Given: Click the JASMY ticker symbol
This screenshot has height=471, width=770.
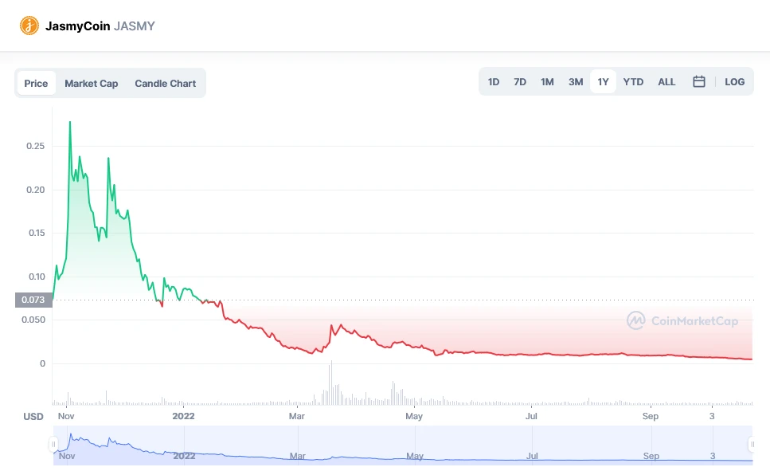Looking at the screenshot, I should click(135, 26).
